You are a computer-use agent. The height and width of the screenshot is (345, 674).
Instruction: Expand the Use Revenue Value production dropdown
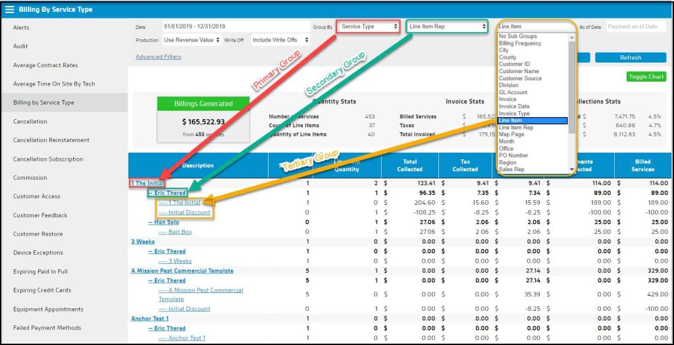pos(191,40)
